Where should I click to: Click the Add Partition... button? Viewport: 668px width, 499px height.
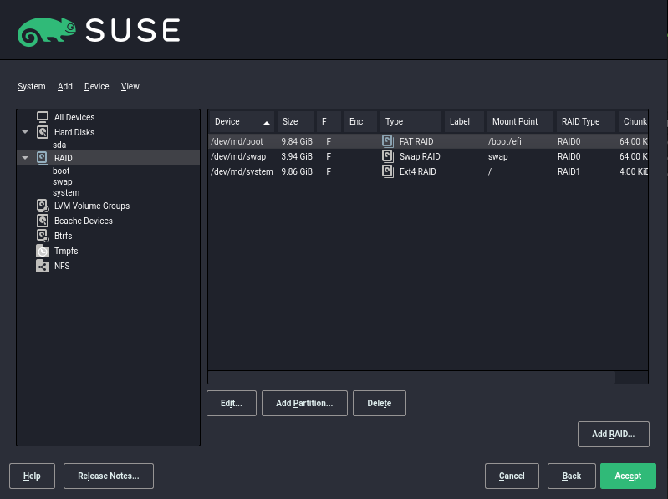tap(304, 403)
